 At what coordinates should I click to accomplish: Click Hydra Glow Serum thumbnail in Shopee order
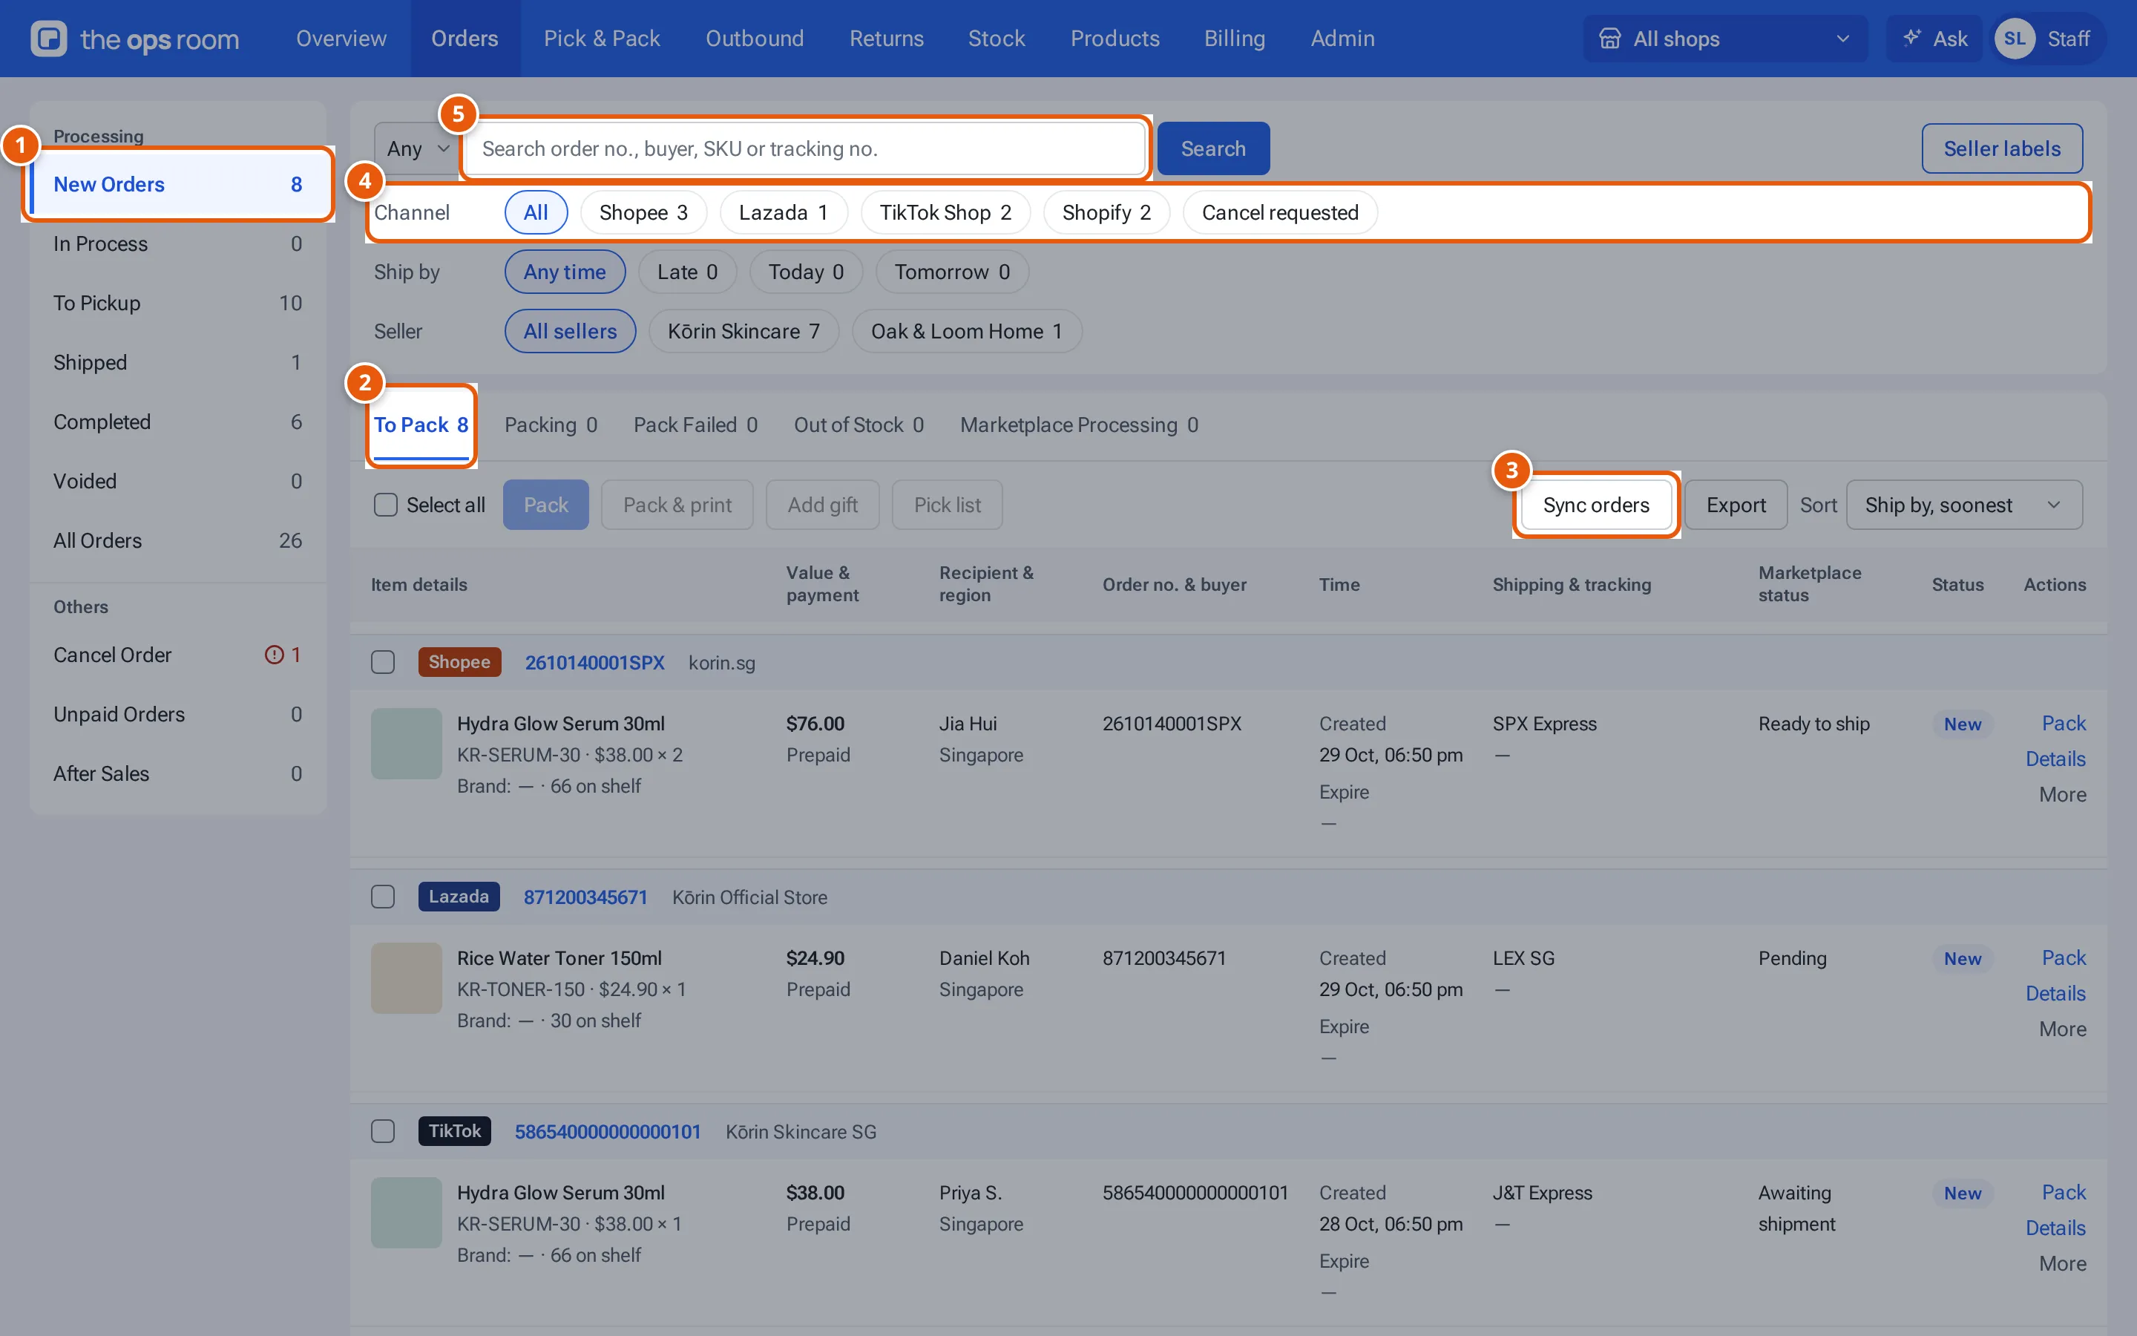point(406,743)
